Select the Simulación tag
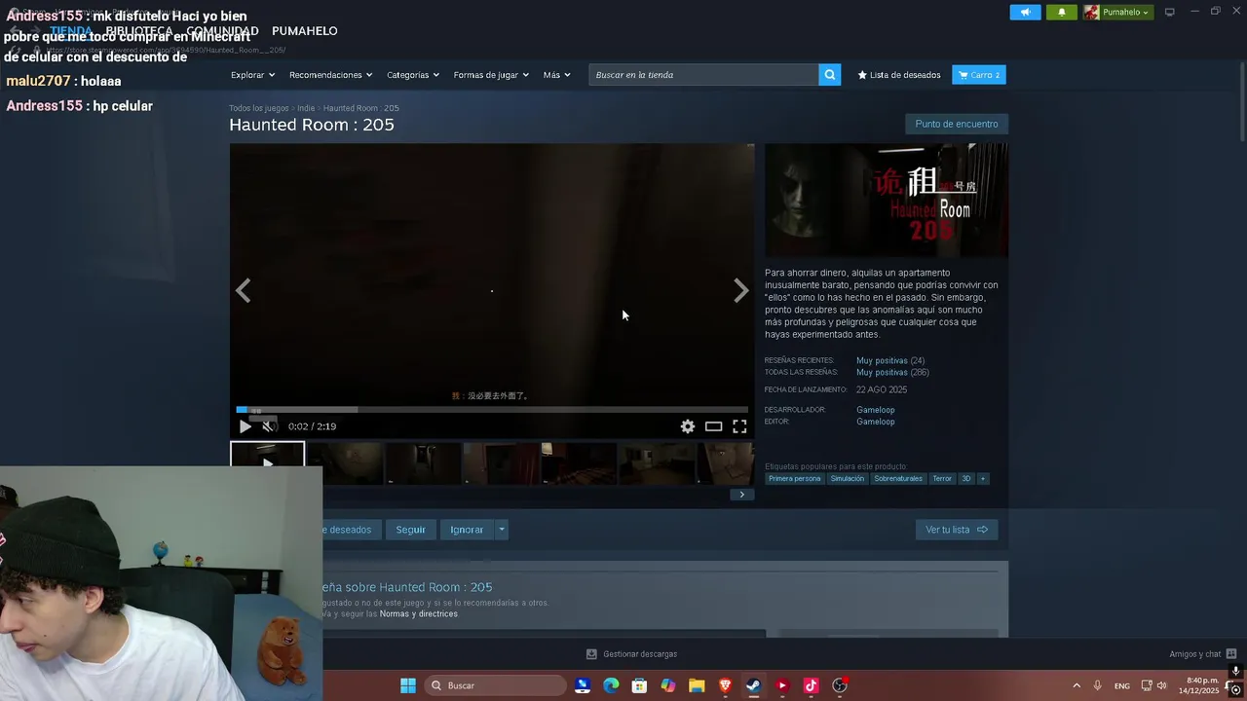1247x701 pixels. coord(848,479)
